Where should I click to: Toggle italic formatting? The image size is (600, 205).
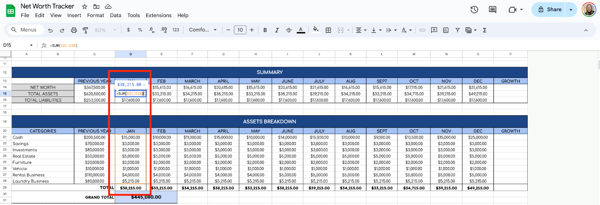tap(277, 30)
